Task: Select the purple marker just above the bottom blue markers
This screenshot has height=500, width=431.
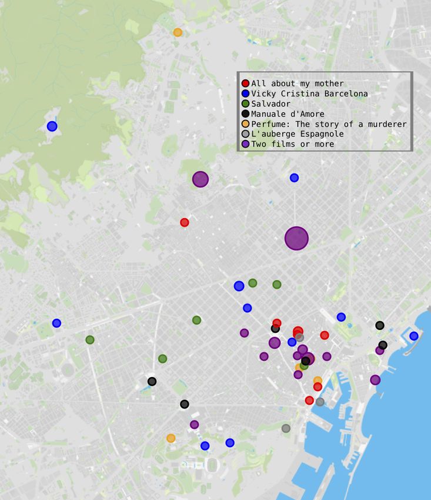Action: click(x=194, y=425)
